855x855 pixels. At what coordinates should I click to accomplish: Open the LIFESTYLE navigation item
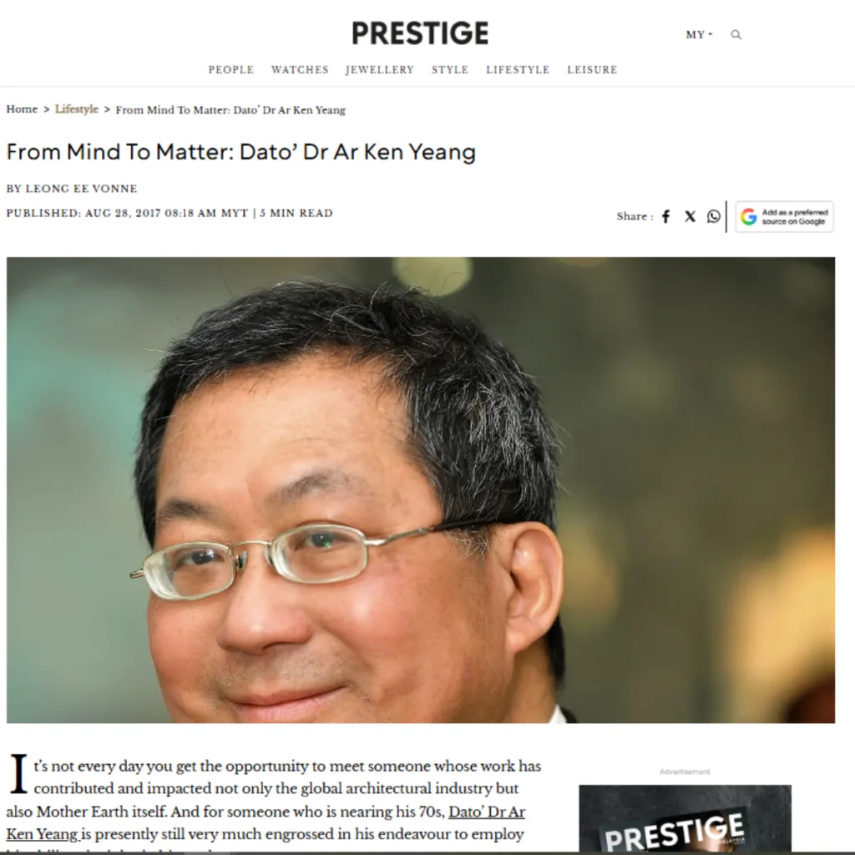point(518,70)
